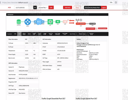This screenshot has width=128, height=100.
Task: Click the Logout button
Action: coord(104,8)
